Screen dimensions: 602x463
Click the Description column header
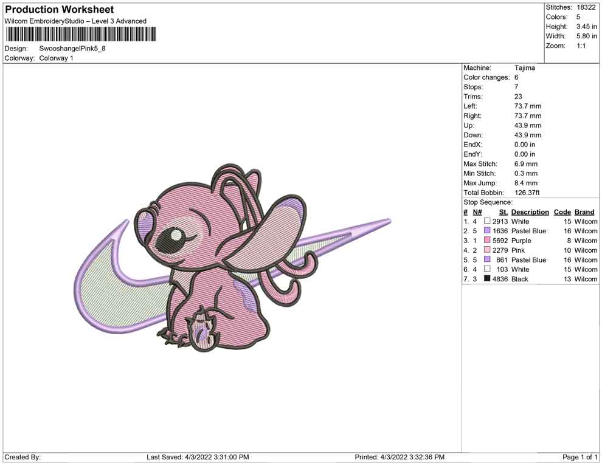click(x=530, y=211)
